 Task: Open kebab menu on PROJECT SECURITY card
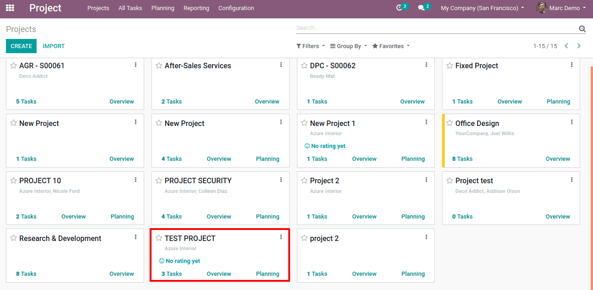click(281, 180)
